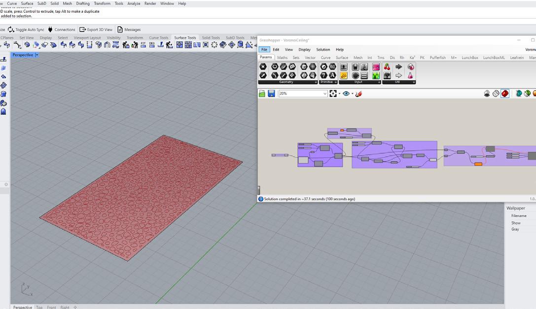Expand the Geometry panel with the plus
Viewport: 536px width, 309px height.
click(x=316, y=82)
